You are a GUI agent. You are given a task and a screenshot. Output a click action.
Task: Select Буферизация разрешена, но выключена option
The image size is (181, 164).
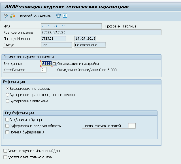pyautogui.click(x=7, y=95)
